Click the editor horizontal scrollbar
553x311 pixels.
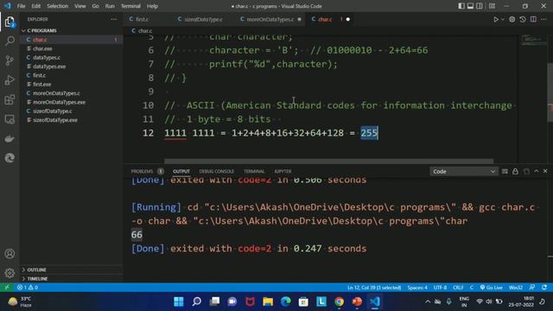click(328, 162)
